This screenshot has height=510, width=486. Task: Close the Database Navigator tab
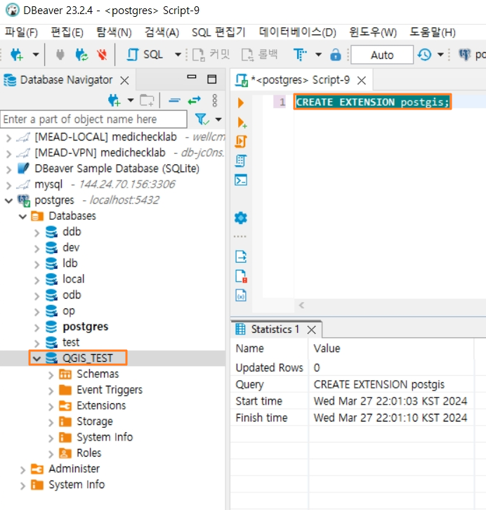coord(124,80)
